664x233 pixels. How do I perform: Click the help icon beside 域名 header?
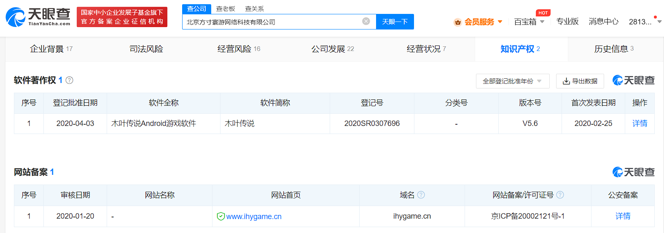pos(421,195)
